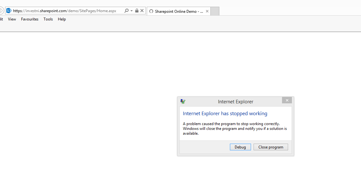Viewport: 361px width, 175px height.
Task: Close the Sharepoint Online Demo tab
Action: click(x=207, y=11)
